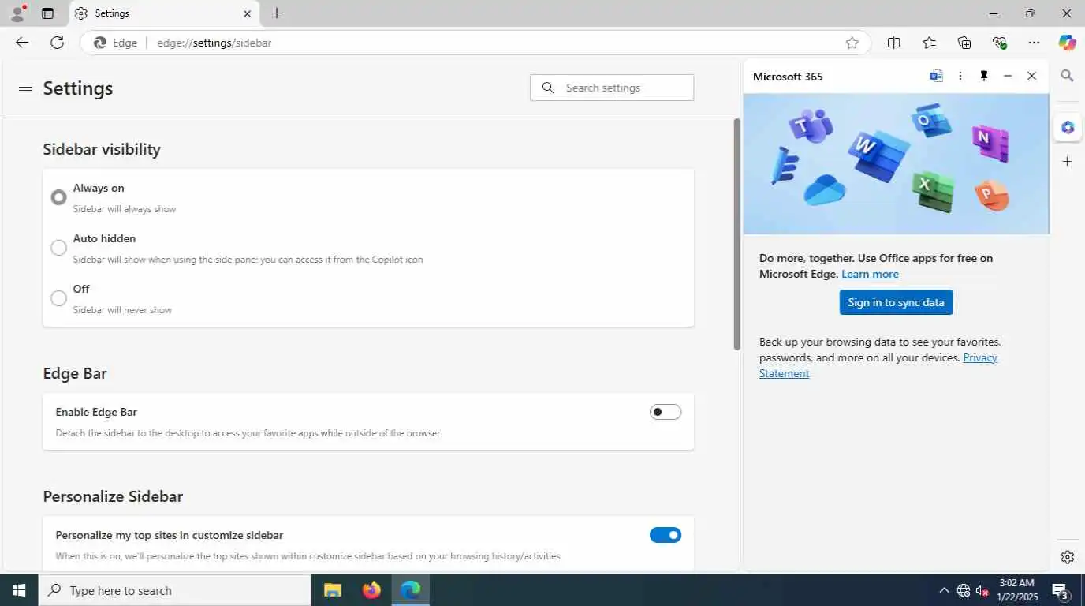Viewport: 1085px width, 606px height.
Task: Select the Settings tab
Action: point(164,13)
